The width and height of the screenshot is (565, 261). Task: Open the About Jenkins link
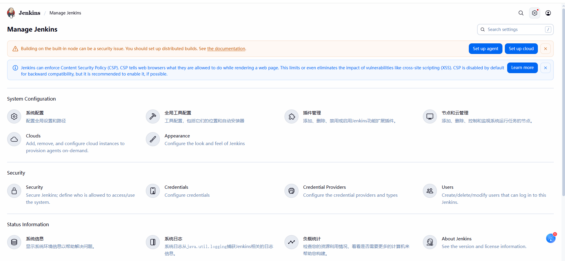pyautogui.click(x=456, y=239)
